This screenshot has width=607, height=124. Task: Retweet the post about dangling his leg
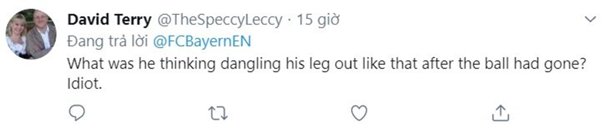218,113
